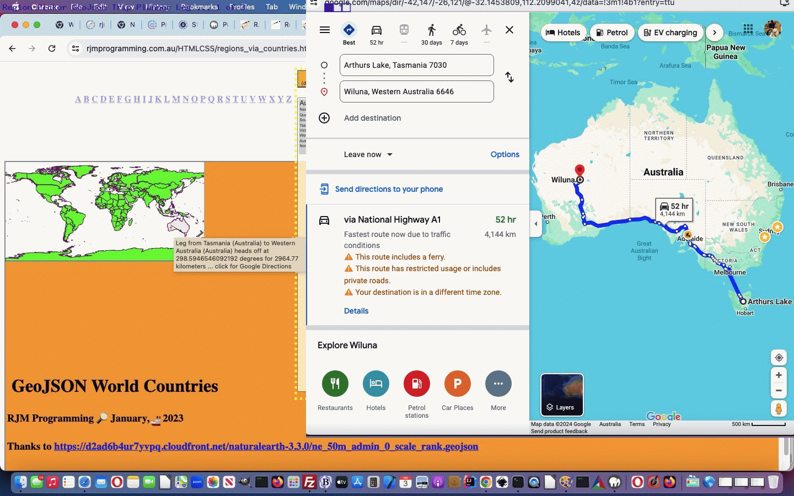Jump to letter M in alphabet links
Viewport: 794px width, 496px height.
(x=176, y=99)
